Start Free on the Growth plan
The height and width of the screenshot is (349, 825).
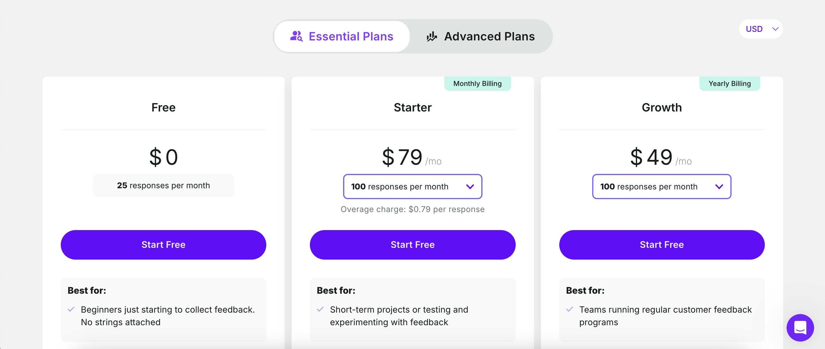[661, 245]
